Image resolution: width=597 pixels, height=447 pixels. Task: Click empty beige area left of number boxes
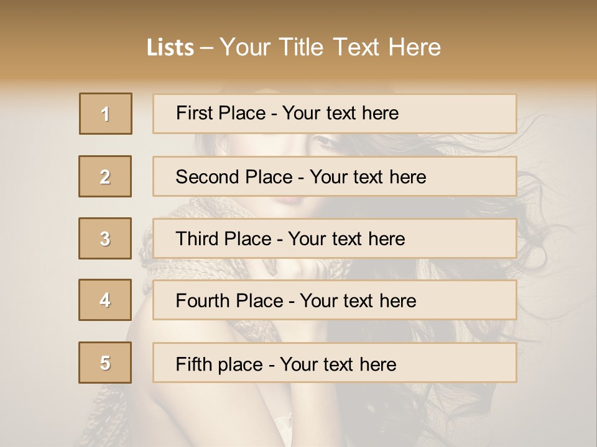[x=37, y=248]
